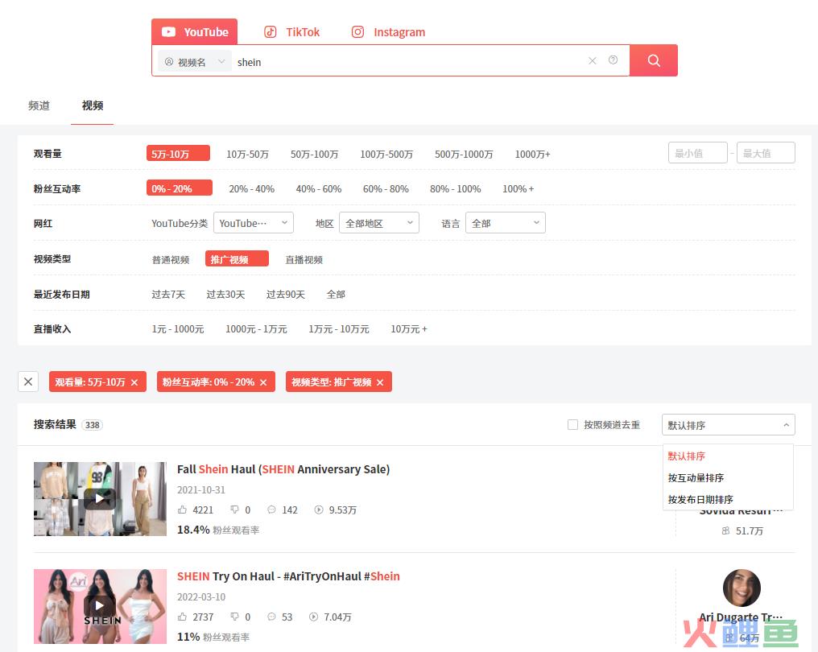Click the thumbs-up icon on SHEIN Try On Haul
This screenshot has width=818, height=652.
[x=182, y=617]
